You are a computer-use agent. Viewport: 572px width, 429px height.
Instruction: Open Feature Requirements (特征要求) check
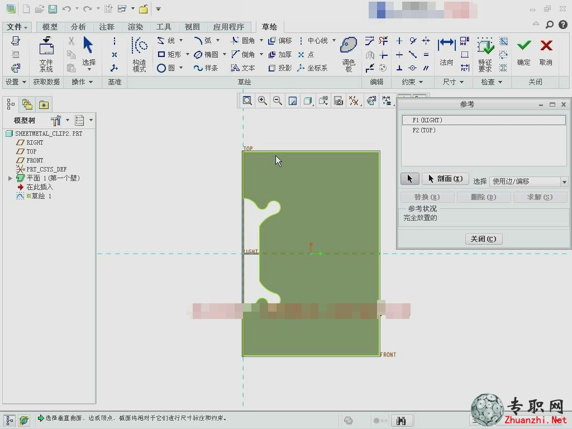pyautogui.click(x=485, y=54)
